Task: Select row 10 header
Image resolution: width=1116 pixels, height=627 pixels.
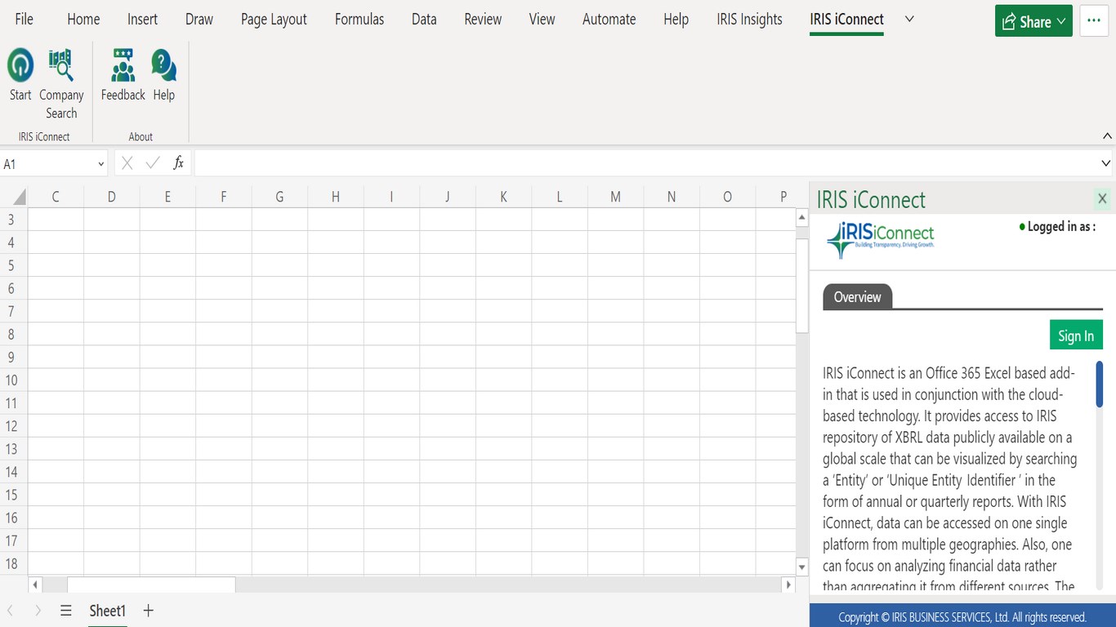Action: point(12,380)
